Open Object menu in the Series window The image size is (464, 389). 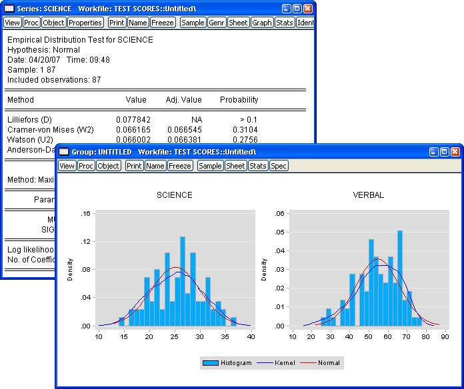pyautogui.click(x=54, y=23)
